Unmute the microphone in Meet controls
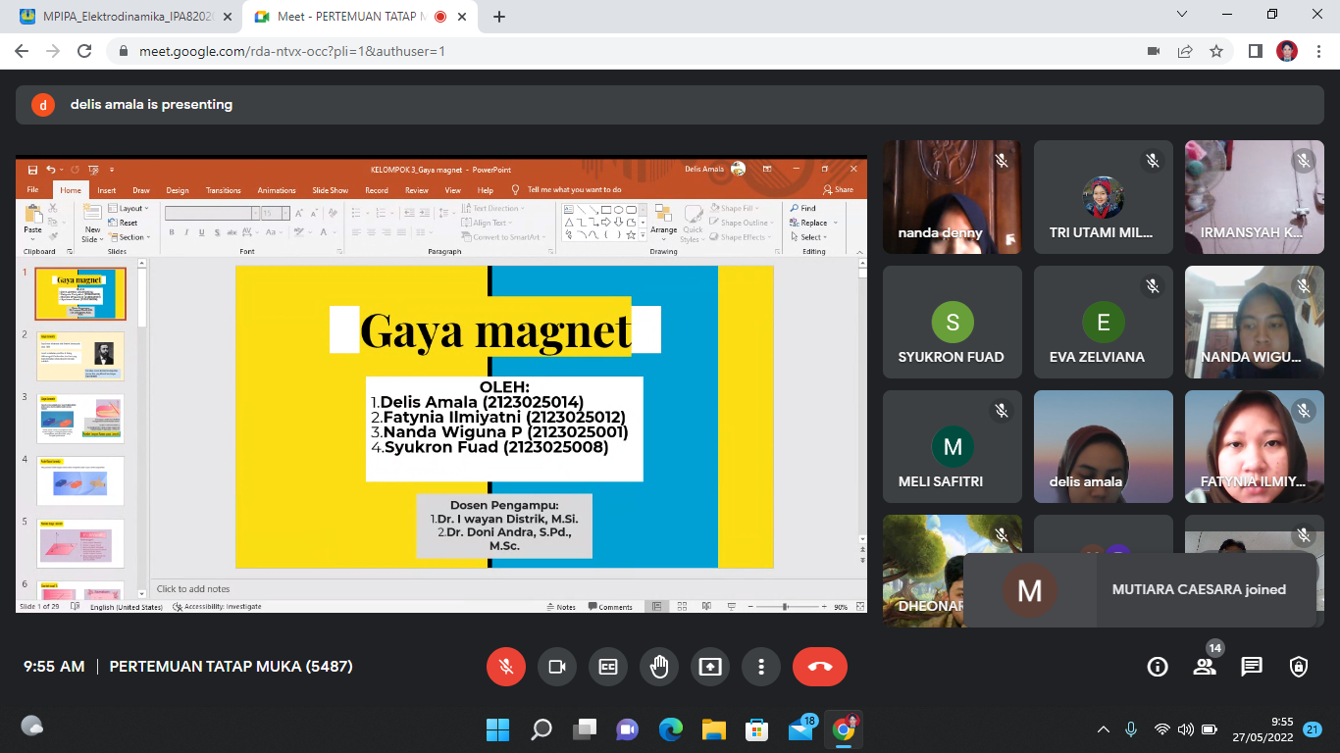This screenshot has height=753, width=1340. [506, 667]
